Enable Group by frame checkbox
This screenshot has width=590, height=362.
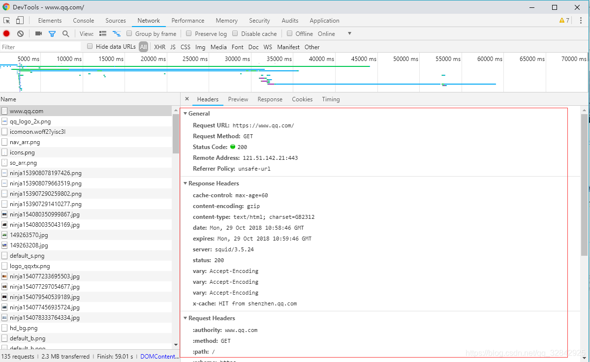click(129, 33)
